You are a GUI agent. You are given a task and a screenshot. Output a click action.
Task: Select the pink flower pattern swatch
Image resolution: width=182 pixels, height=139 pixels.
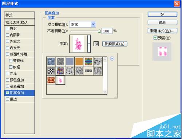[x=60, y=80]
